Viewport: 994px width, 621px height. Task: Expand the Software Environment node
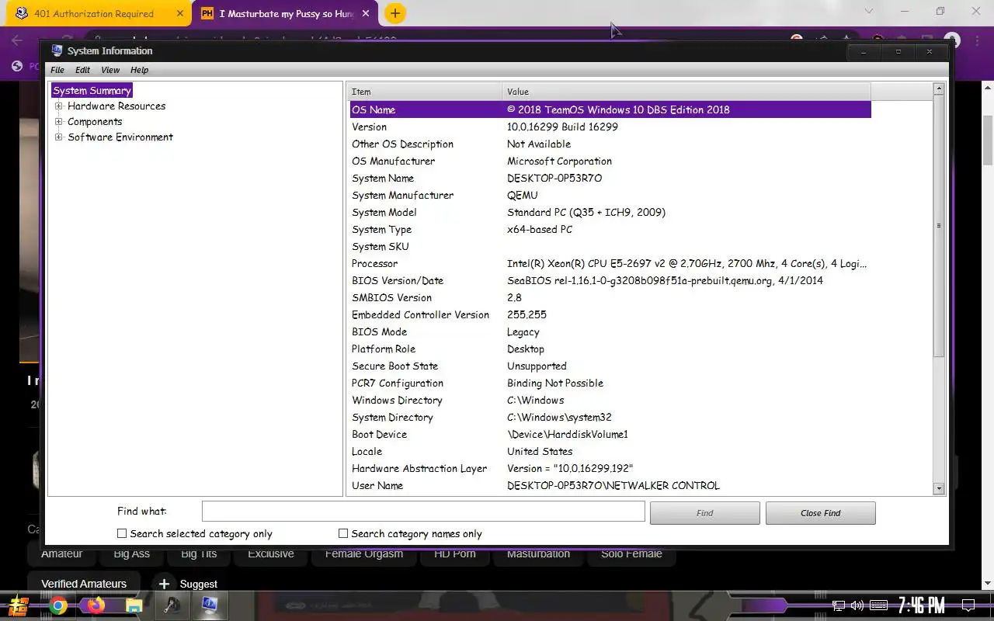[x=58, y=137]
